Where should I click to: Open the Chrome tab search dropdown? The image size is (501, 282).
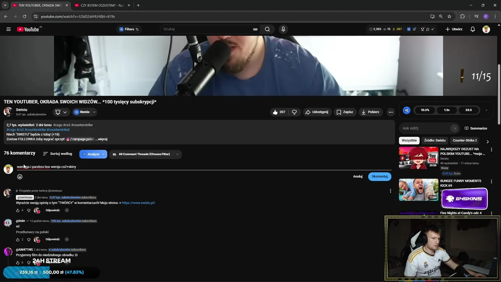click(x=5, y=5)
